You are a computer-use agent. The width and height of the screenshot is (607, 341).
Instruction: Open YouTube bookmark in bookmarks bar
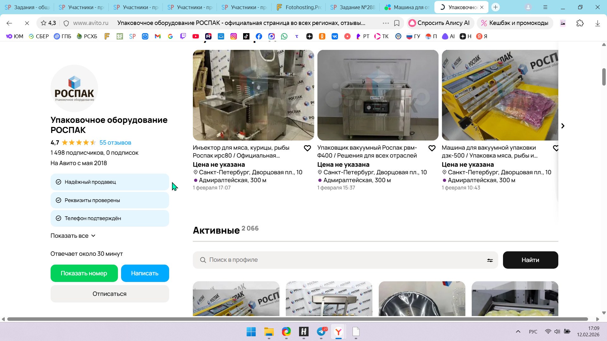(196, 36)
